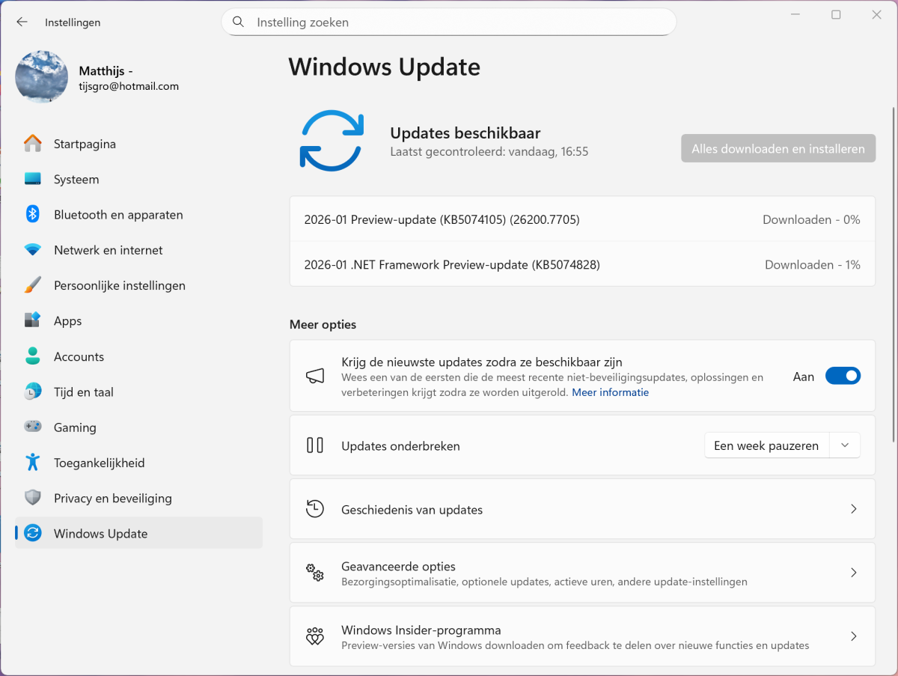Click the back arrow next to Instellingen

(22, 22)
